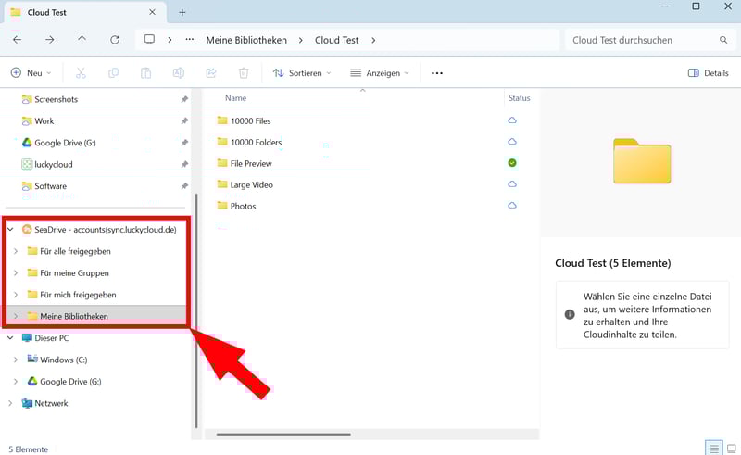Click the Neu button
Screen dimensions: 741x455
(31, 73)
